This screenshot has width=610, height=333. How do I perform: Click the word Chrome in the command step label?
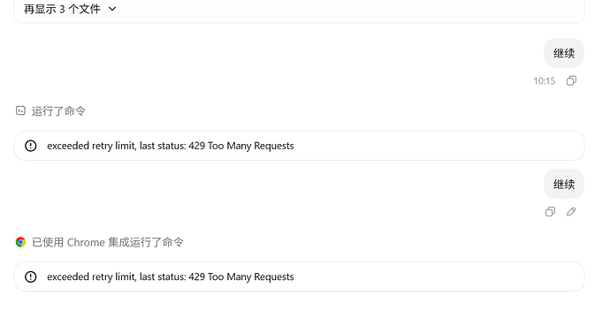[x=86, y=243]
